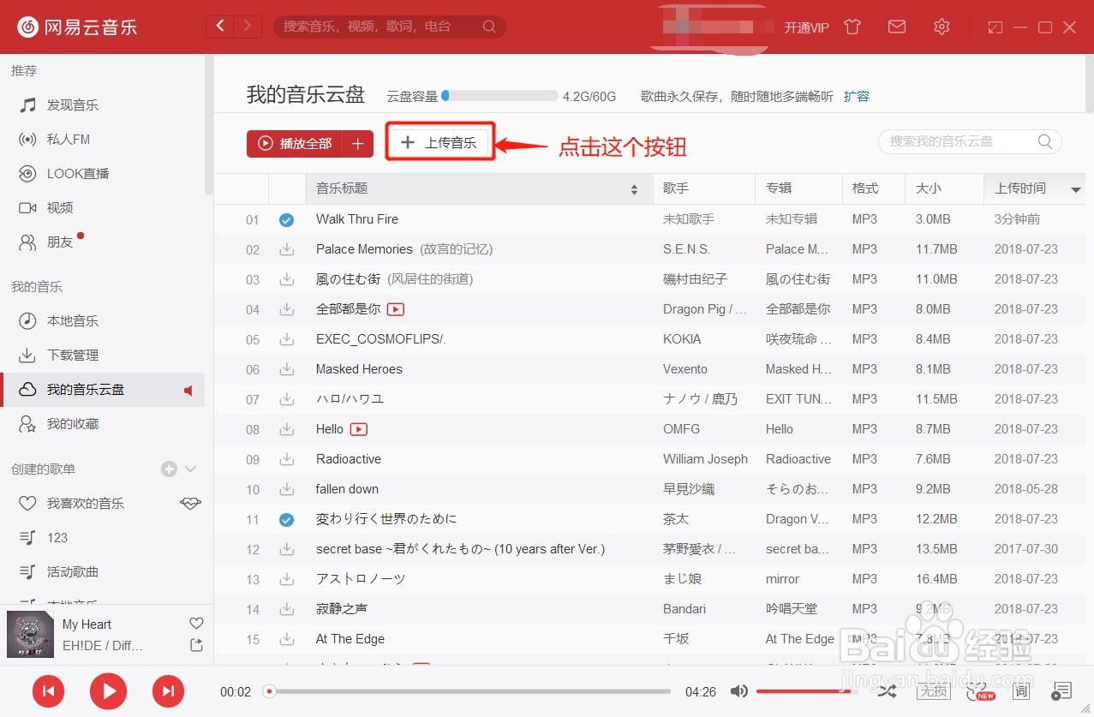This screenshot has width=1094, height=717.
Task: Open heartbeat mode icon beside 我喜欢的音乐
Action: [190, 504]
